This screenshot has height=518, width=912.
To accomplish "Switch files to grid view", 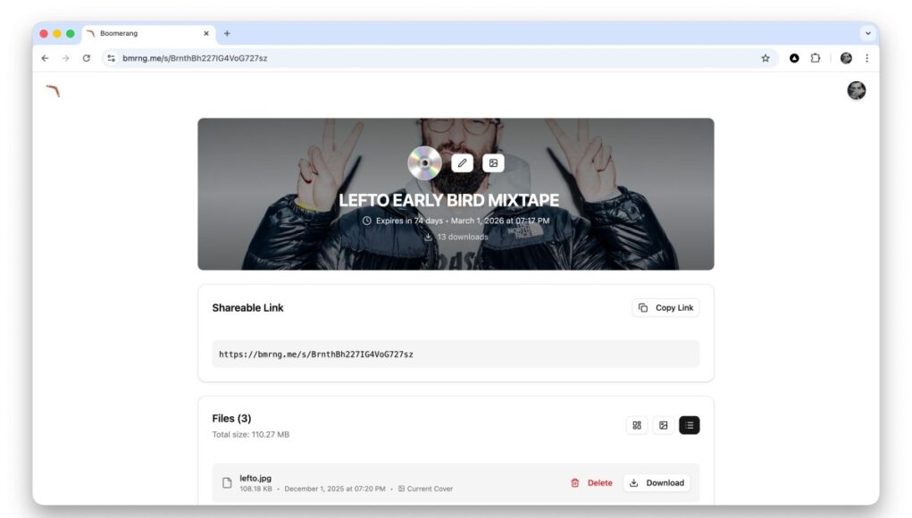I will point(637,425).
